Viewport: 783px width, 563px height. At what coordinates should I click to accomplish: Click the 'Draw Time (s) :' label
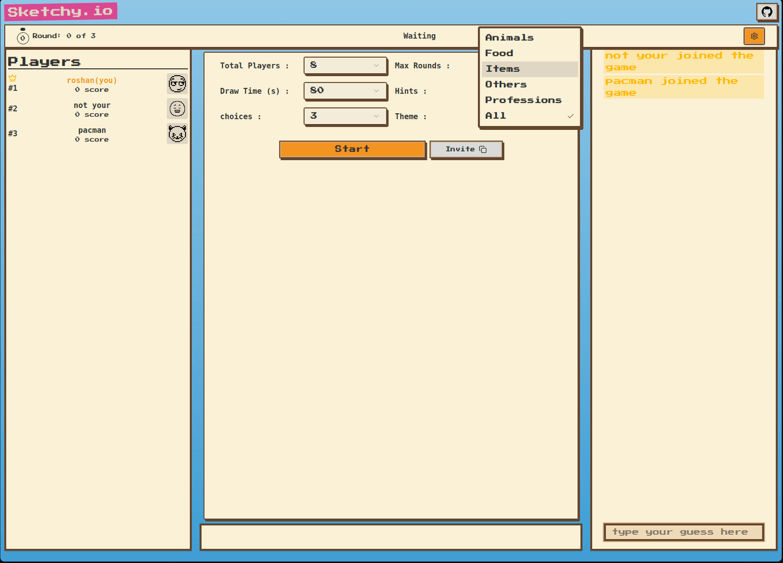click(254, 91)
